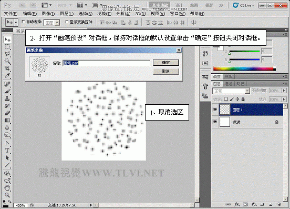Click the layer style fx icon
Viewport: 290px width, 209px height.
(236, 204)
